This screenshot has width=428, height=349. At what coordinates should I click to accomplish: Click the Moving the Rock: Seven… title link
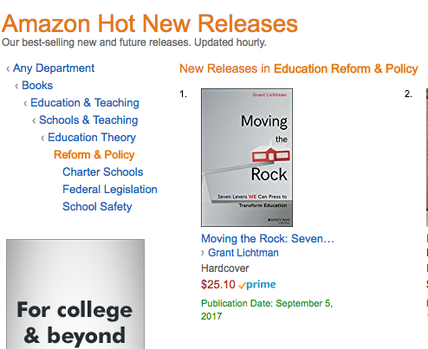pyautogui.click(x=268, y=239)
